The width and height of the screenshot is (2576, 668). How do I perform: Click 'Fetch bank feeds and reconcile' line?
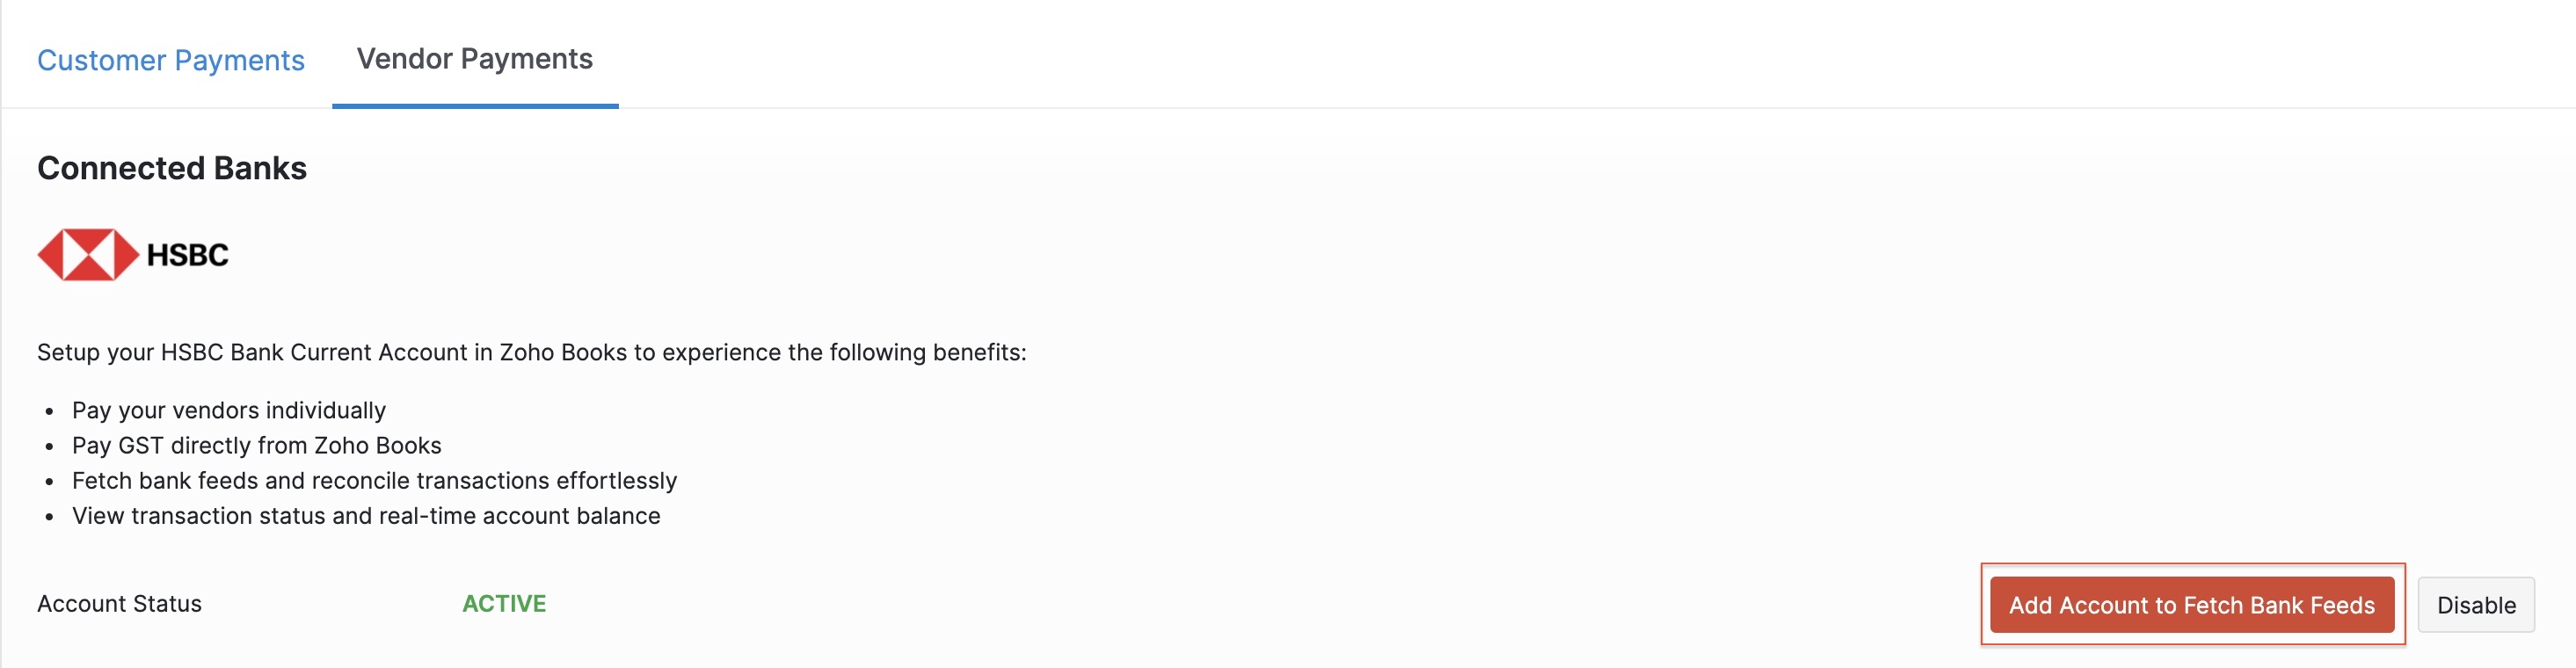click(x=374, y=481)
